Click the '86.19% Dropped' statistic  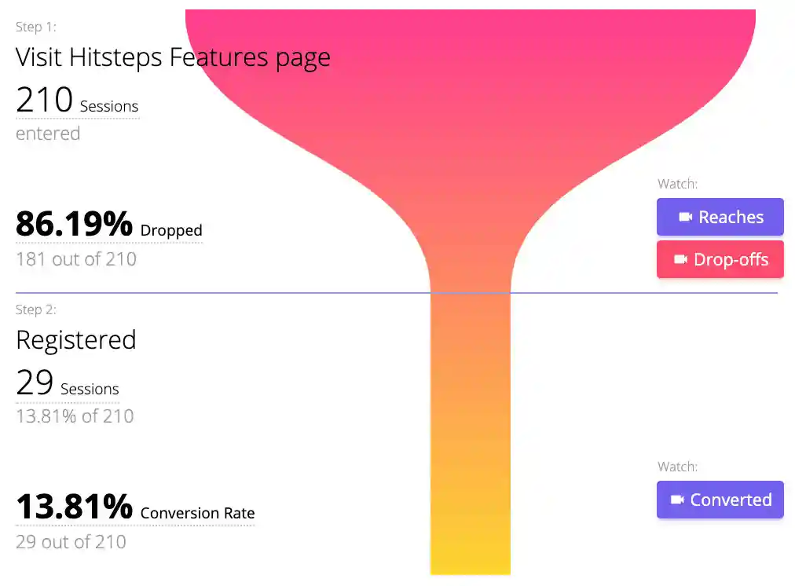coord(108,225)
